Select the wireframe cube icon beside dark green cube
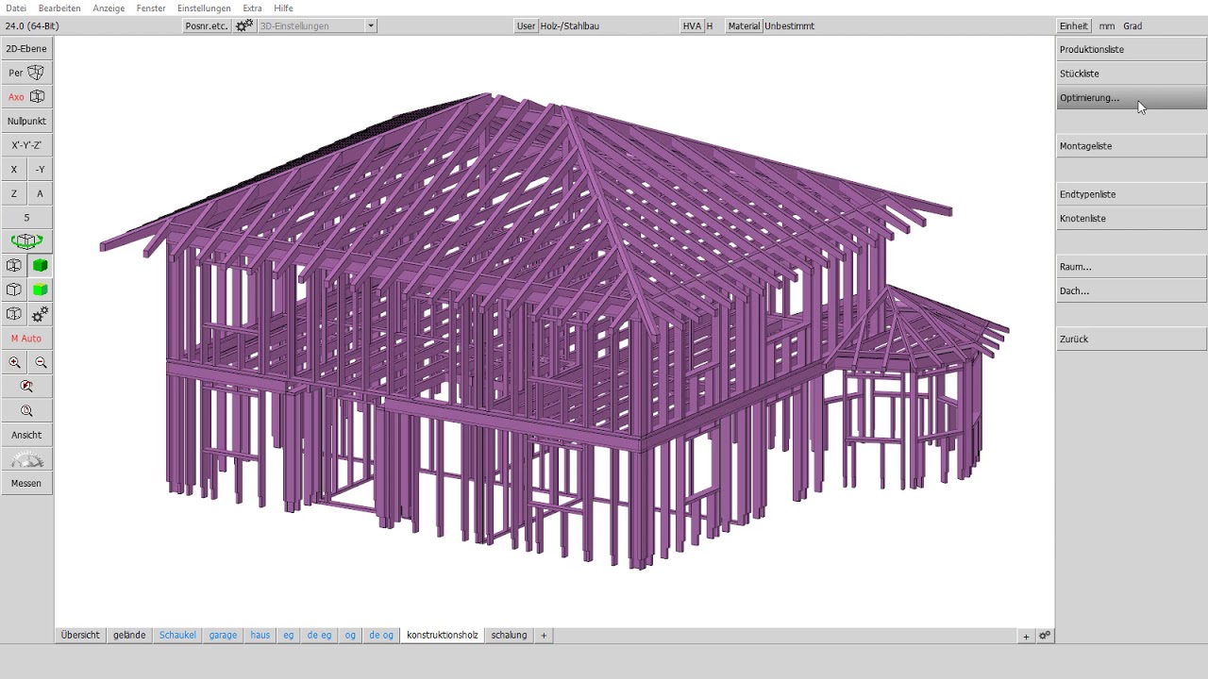The width and height of the screenshot is (1208, 679). (x=14, y=266)
